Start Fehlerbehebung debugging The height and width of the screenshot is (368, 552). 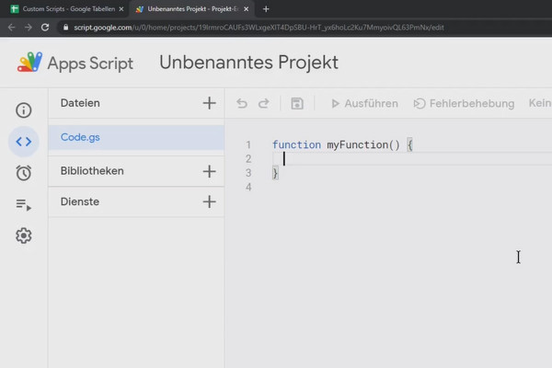tap(464, 104)
